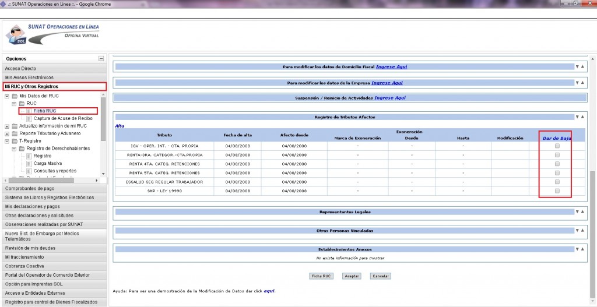Image resolution: width=597 pixels, height=307 pixels.
Task: Minimize the Opciones panel with minus icon
Action: coord(101,59)
